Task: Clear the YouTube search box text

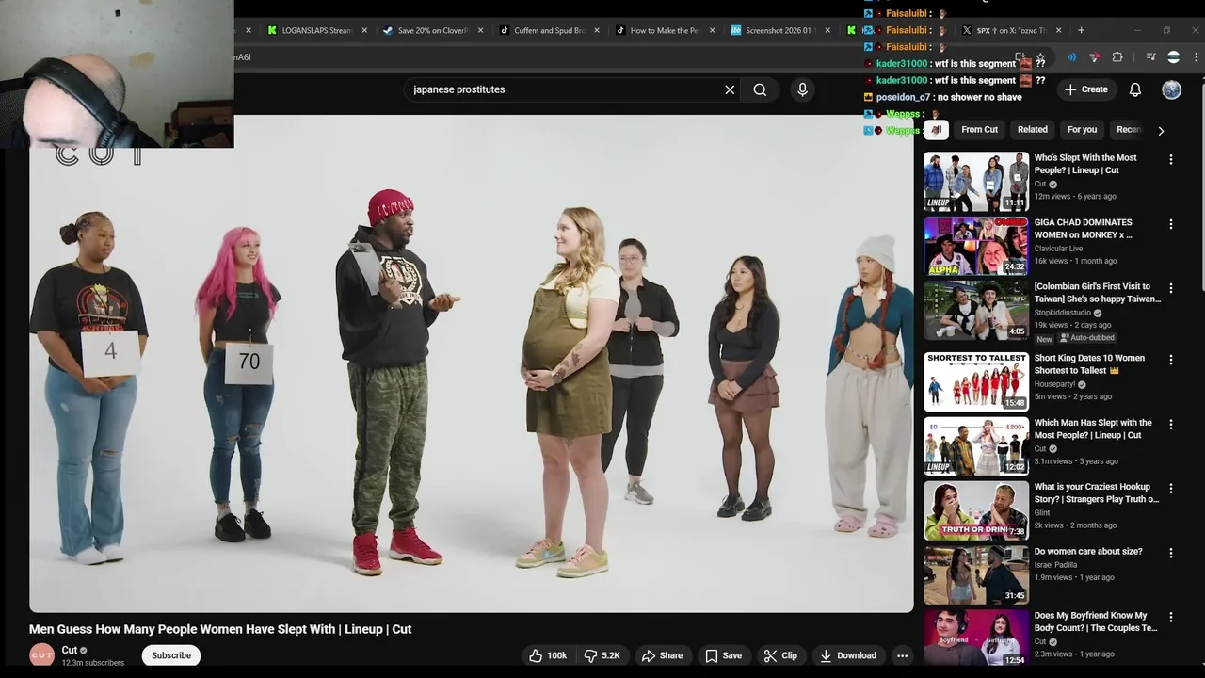Action: 730,89
